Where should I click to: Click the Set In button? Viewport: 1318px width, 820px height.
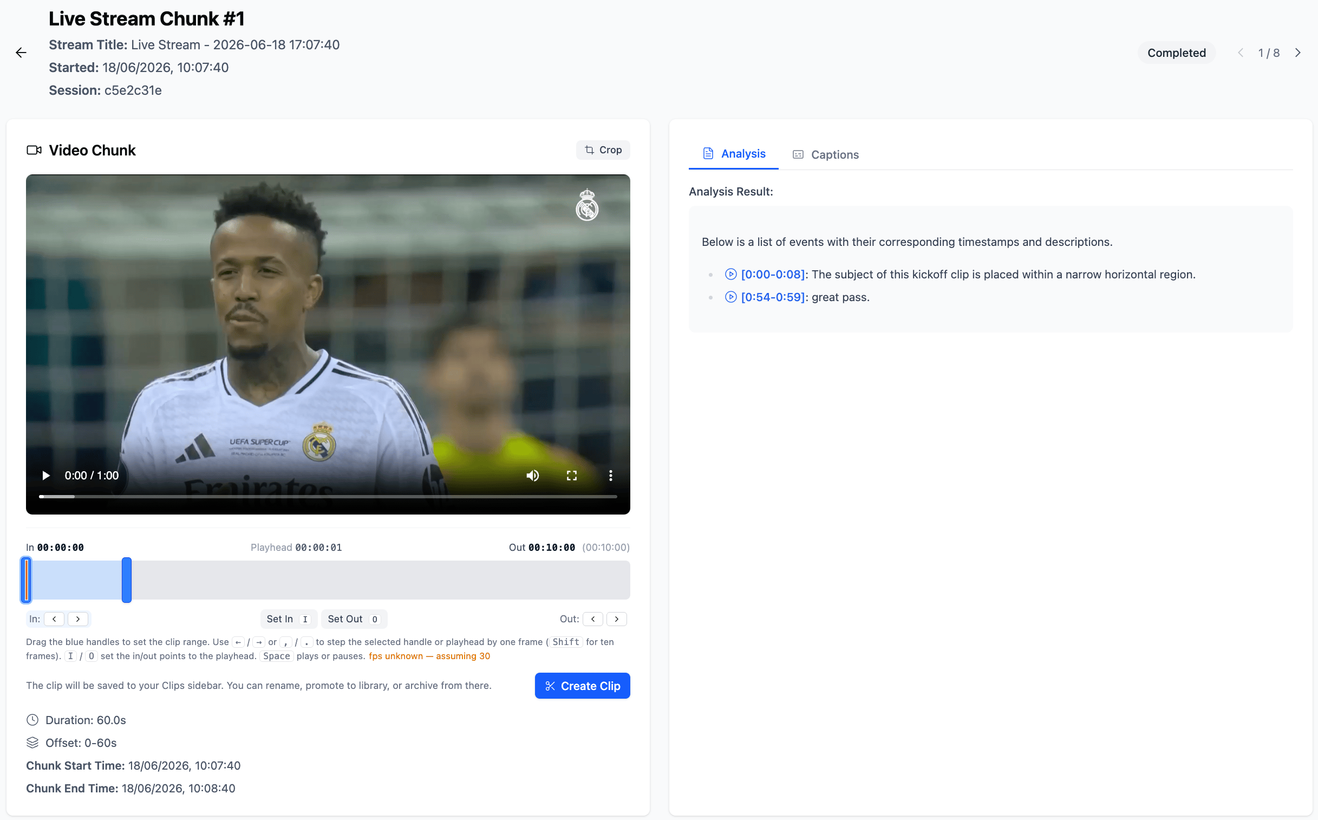tap(289, 619)
